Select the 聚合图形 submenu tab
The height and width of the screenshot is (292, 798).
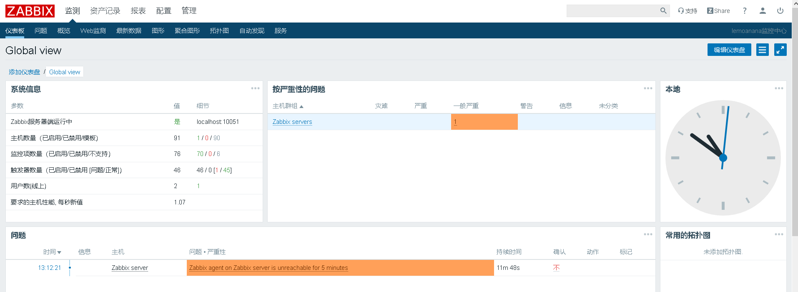(187, 31)
